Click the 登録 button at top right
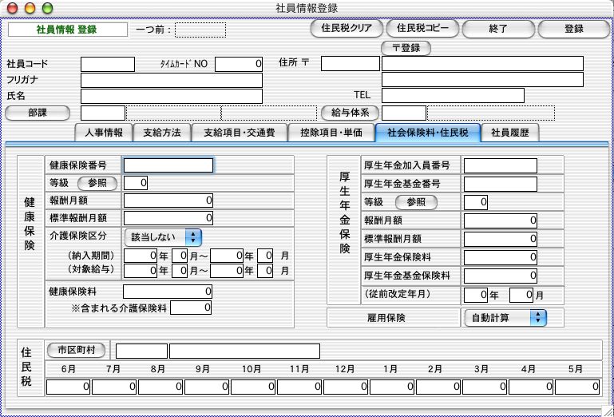 tap(573, 29)
